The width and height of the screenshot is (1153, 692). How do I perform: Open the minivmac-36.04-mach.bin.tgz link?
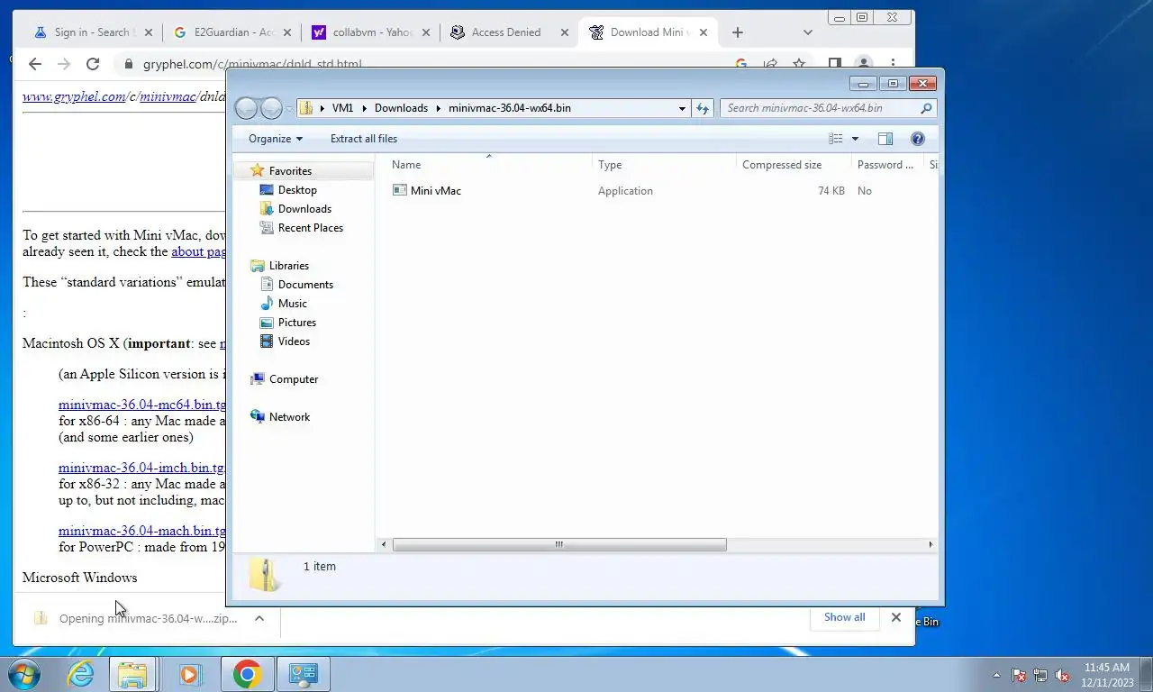tap(141, 531)
